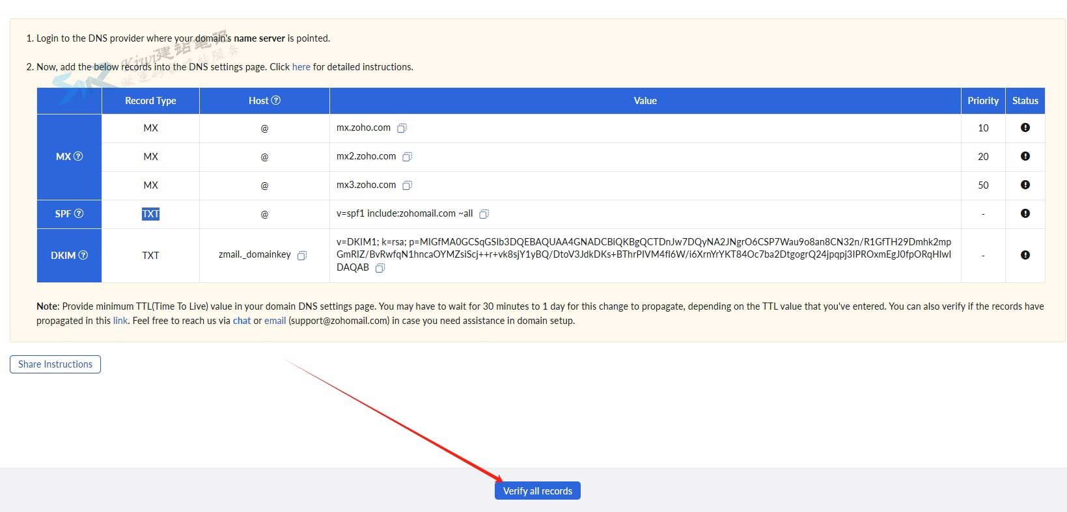1067x512 pixels.
Task: Copy the SPF record value
Action: (484, 214)
